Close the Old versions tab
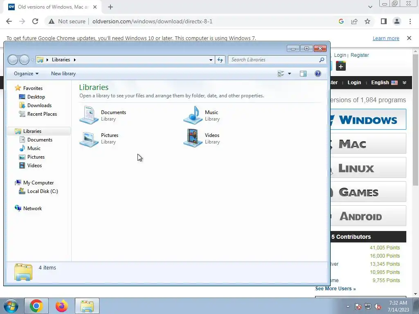The height and width of the screenshot is (314, 419). pyautogui.click(x=95, y=7)
